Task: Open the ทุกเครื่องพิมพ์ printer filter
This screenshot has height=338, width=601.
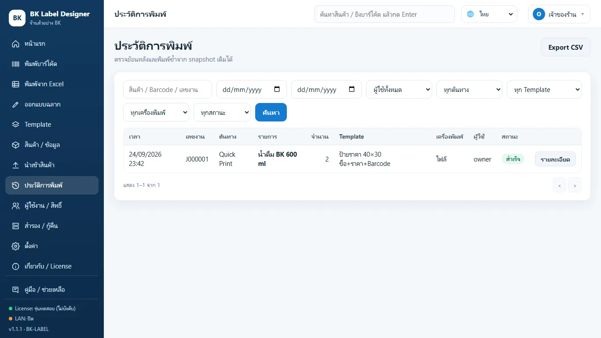Action: (156, 112)
